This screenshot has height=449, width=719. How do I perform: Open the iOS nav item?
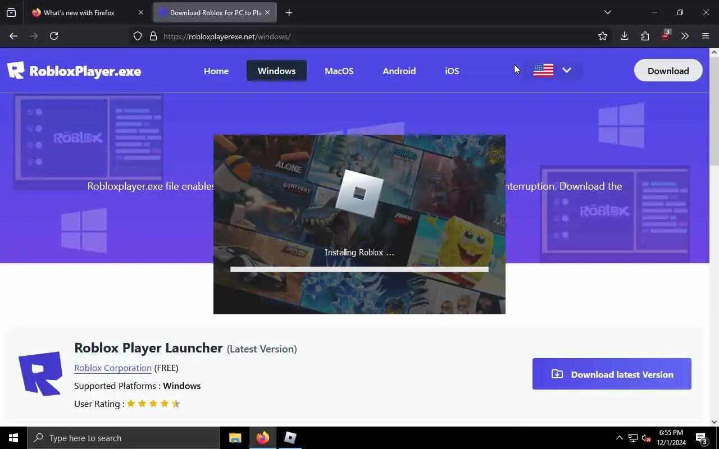tap(452, 71)
